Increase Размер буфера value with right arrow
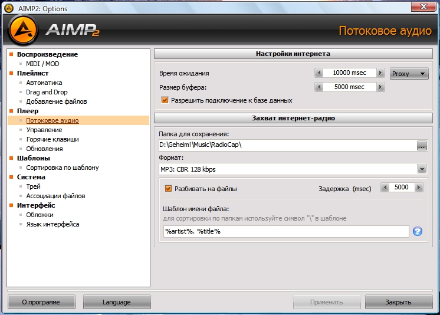 (380, 87)
